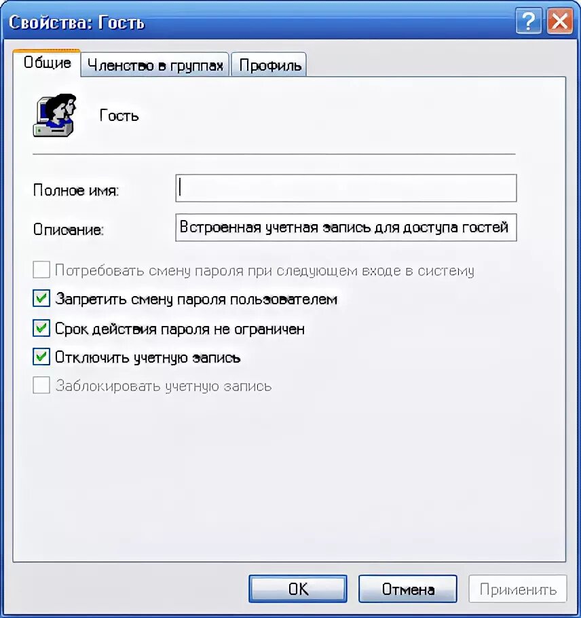Toggle Заблокировать учетную запись checkbox

[x=41, y=385]
